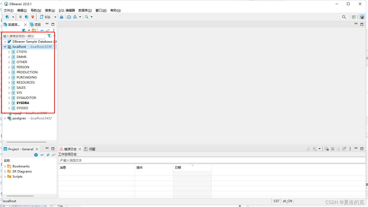Click the navigator's new folder icon
The image size is (368, 207).
34,30
